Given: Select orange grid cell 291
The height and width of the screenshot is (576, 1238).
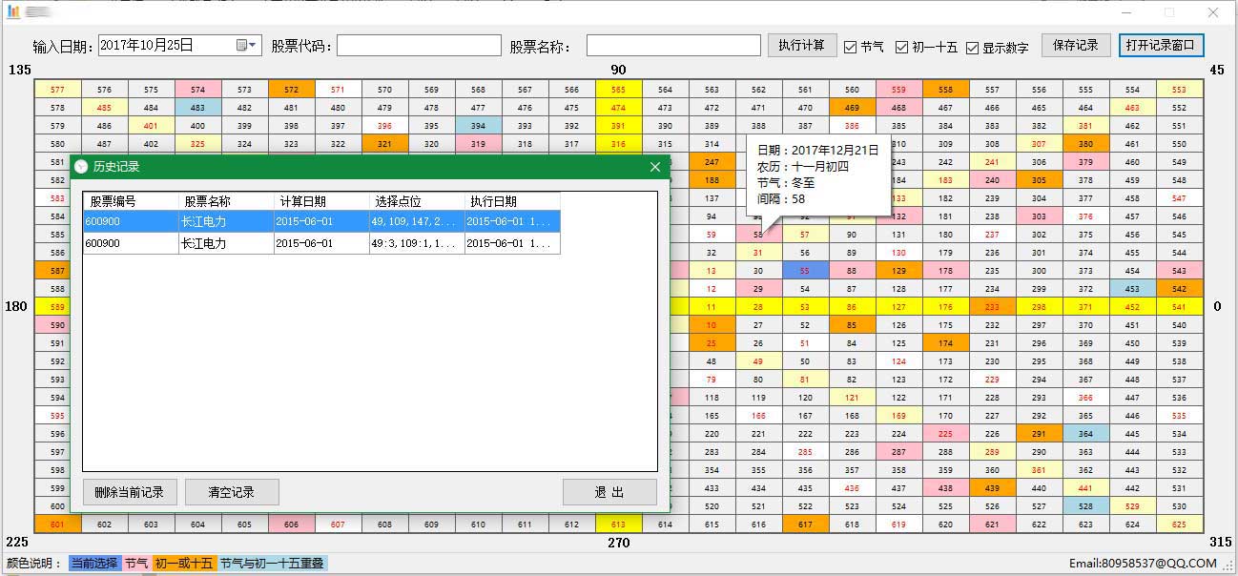Looking at the screenshot, I should 1039,434.
